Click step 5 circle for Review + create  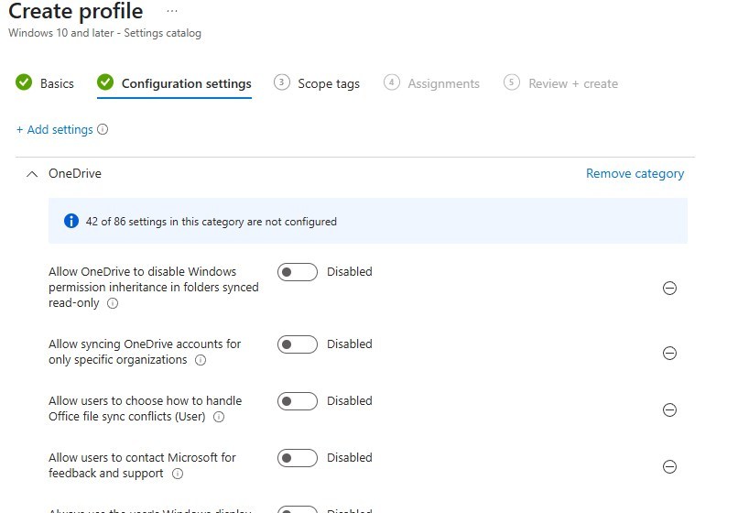coord(512,82)
